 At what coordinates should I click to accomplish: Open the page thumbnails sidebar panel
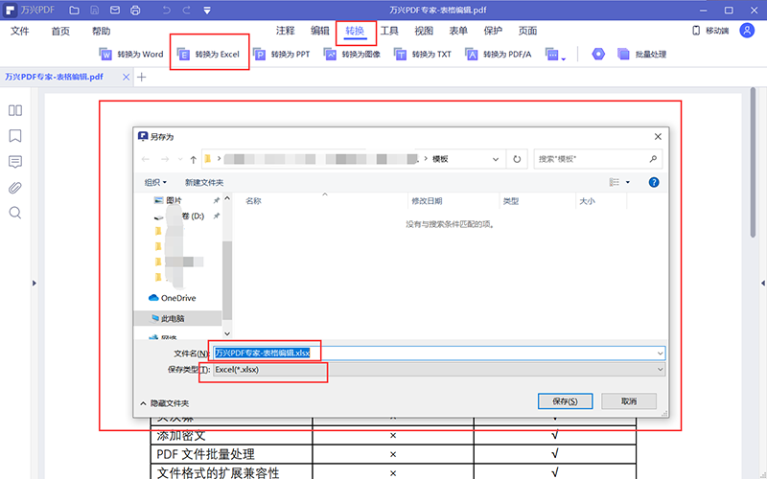[15, 110]
